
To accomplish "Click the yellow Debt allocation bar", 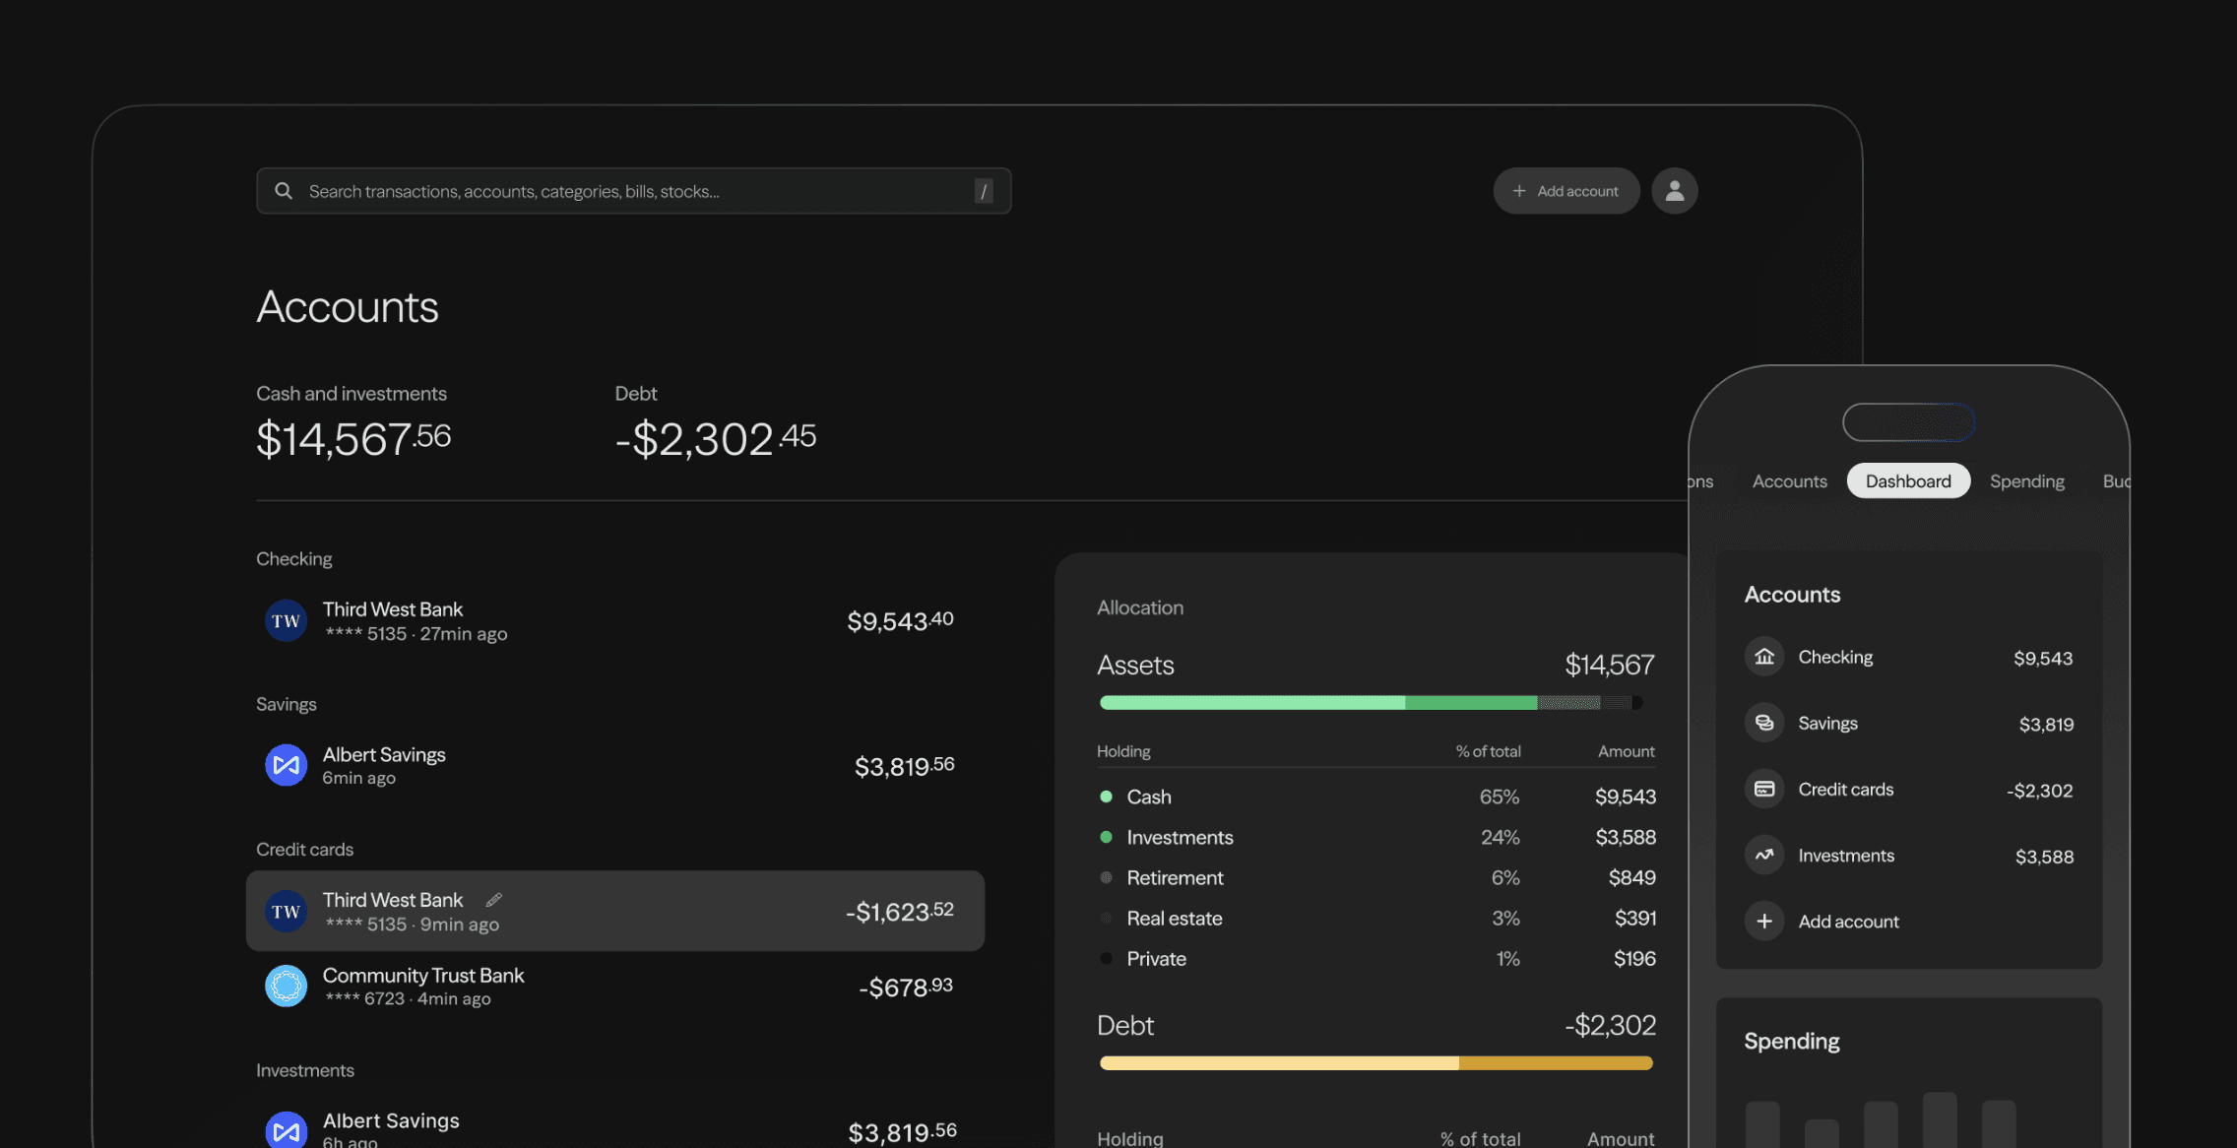I will [1375, 1063].
